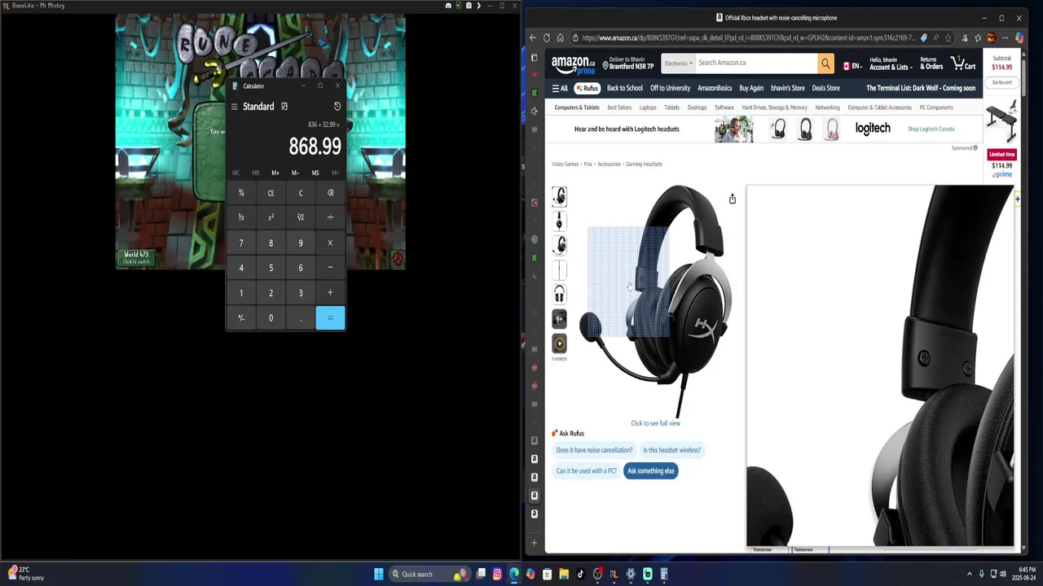1043x586 pixels.
Task: Click the C clear button in Calculator
Action: [x=301, y=193]
